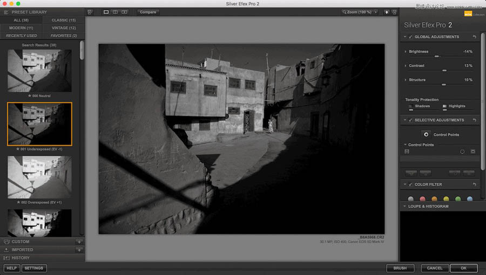Image resolution: width=486 pixels, height=275 pixels.
Task: Choose the yellow color filter swatch
Action: [x=446, y=199]
